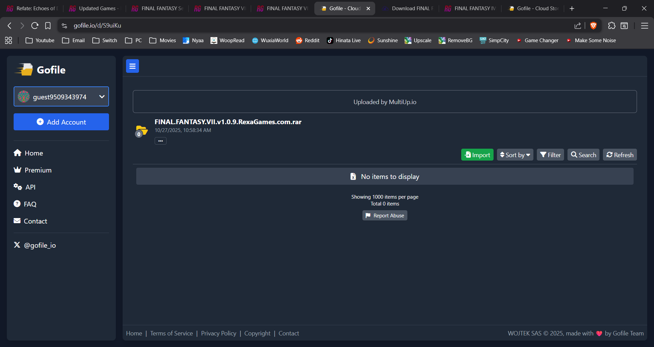This screenshot has height=347, width=654.
Task: Click the green Import button
Action: [477, 155]
